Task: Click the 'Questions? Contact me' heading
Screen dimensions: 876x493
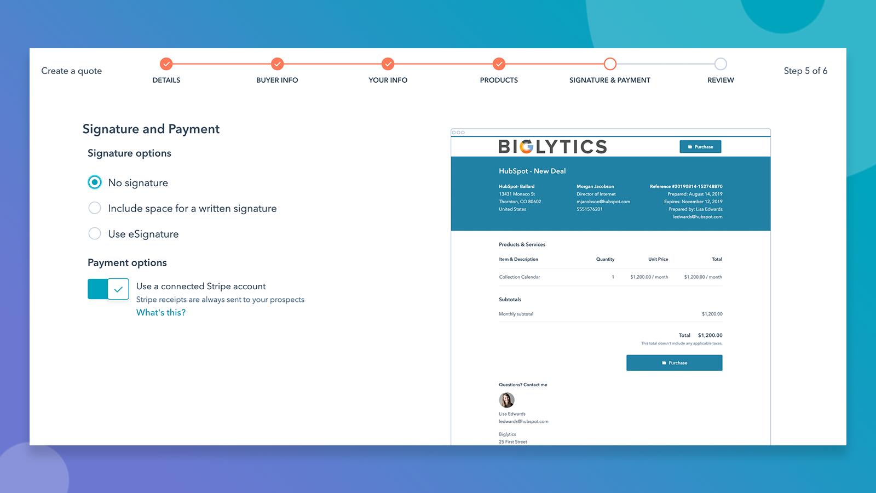Action: click(x=523, y=385)
